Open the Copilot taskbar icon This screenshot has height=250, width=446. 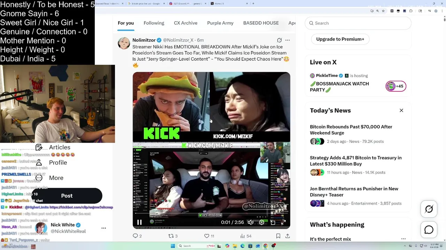[x=227, y=246]
